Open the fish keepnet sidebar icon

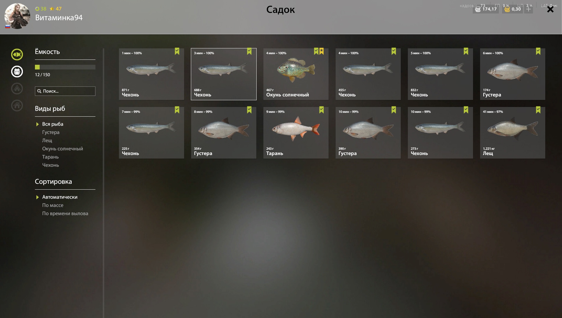point(17,55)
